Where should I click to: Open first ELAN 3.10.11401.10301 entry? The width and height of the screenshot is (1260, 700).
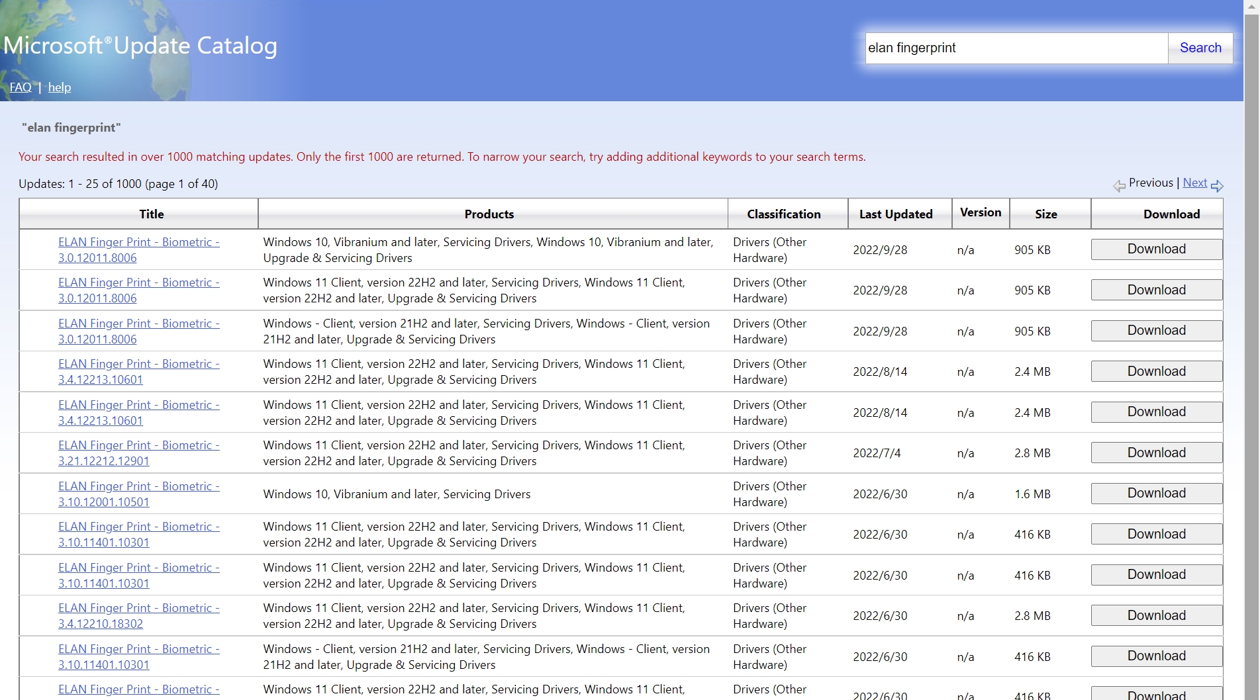tap(139, 535)
